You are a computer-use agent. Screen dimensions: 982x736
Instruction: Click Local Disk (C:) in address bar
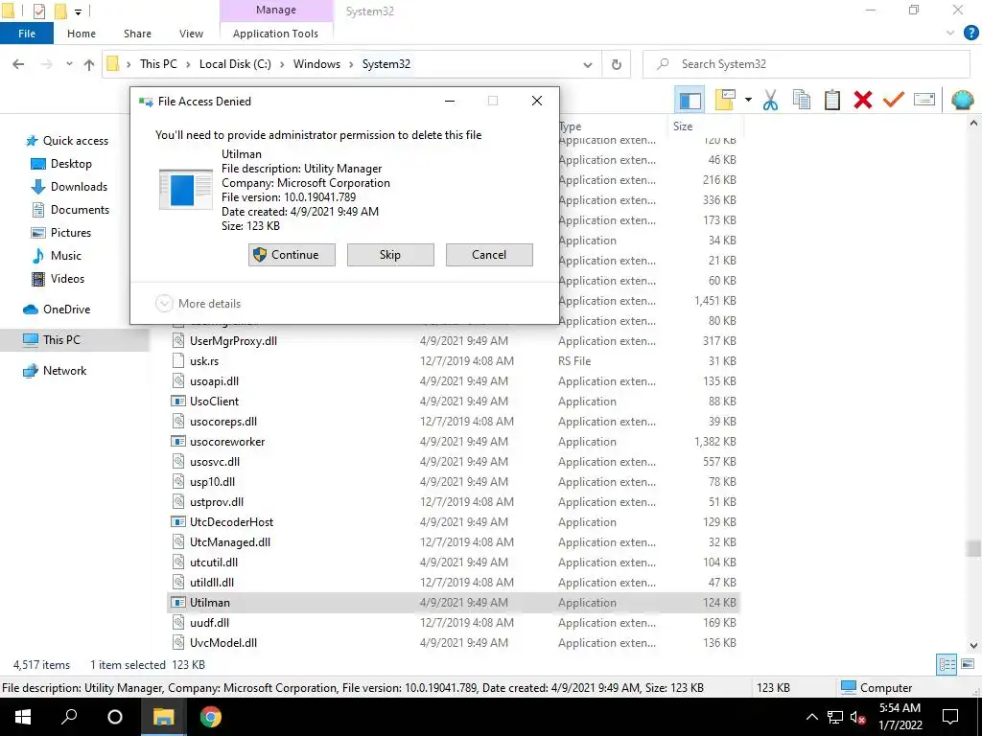coord(235,64)
